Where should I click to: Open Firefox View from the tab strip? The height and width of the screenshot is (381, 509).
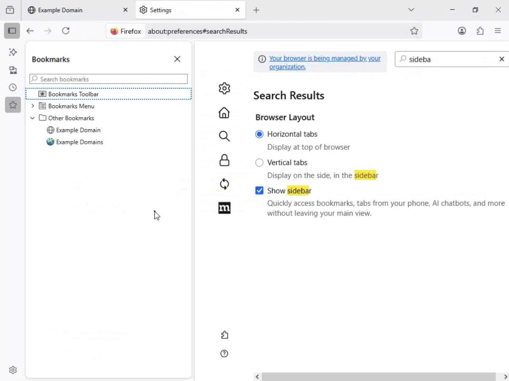[x=10, y=10]
